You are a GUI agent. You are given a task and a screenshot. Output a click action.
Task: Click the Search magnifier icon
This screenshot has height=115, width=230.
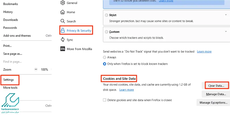tap(63, 21)
